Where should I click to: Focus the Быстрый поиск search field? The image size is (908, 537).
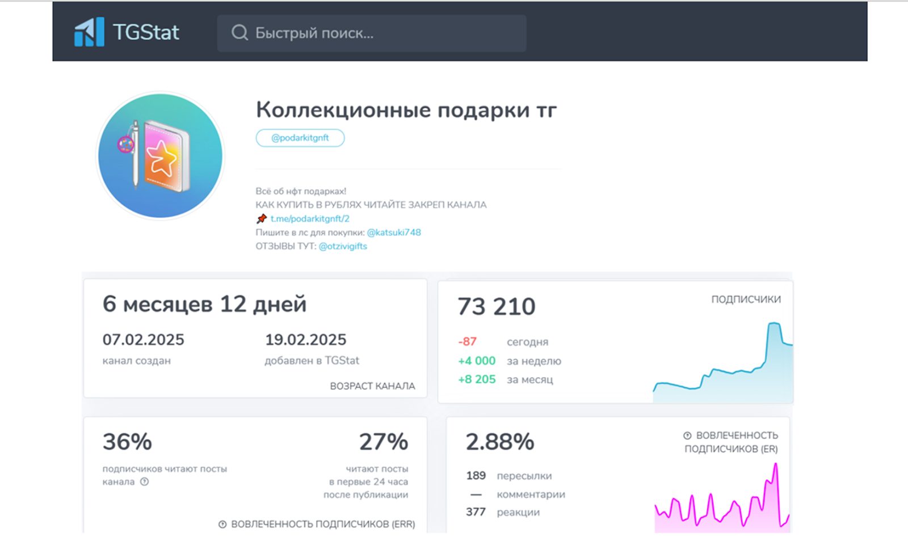(x=371, y=33)
